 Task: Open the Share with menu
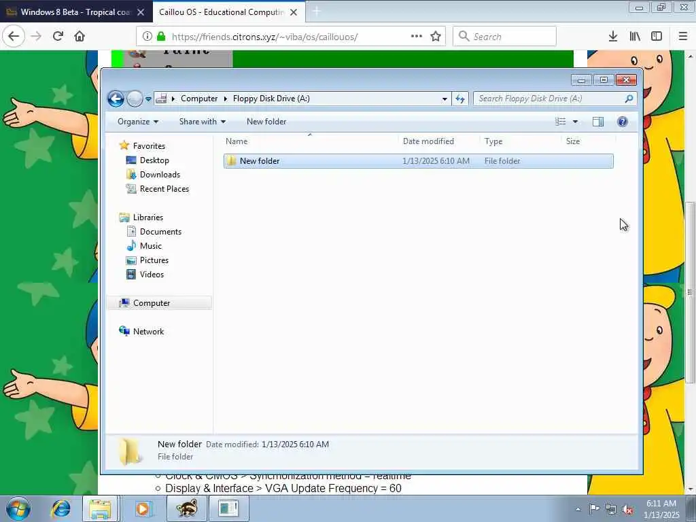coord(203,122)
